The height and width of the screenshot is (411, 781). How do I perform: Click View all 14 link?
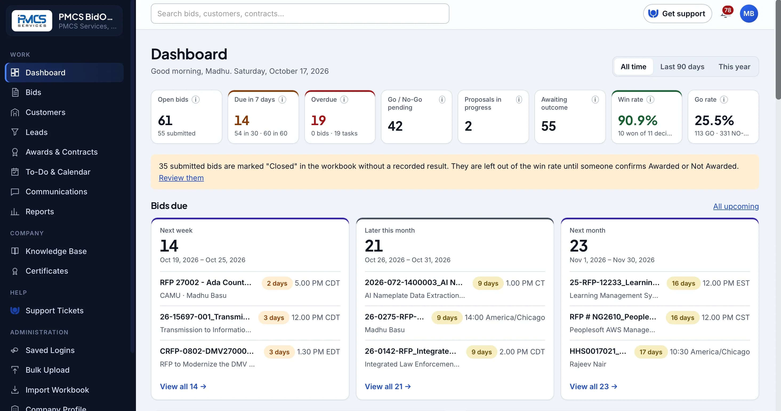(183, 387)
